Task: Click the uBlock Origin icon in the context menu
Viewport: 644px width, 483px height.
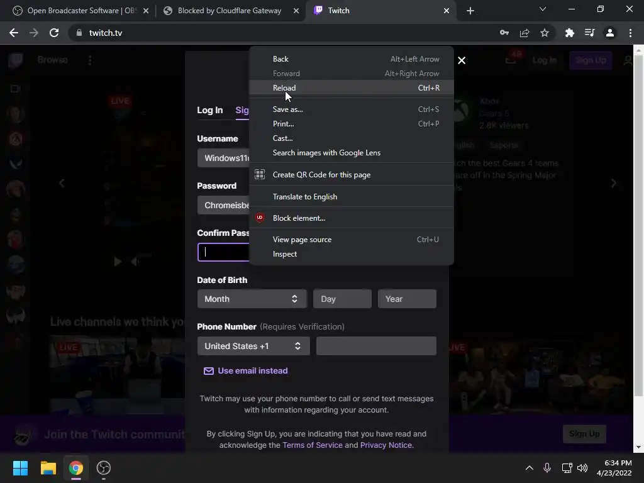Action: 260,218
